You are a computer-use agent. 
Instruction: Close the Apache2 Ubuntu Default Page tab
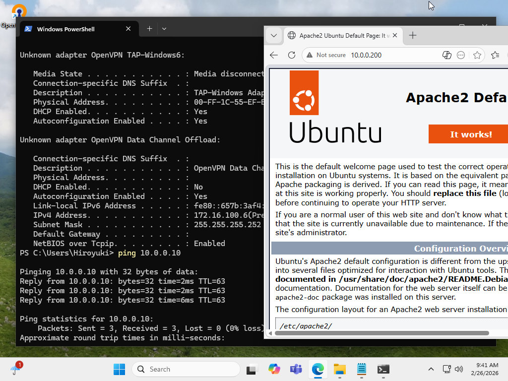[x=395, y=35]
